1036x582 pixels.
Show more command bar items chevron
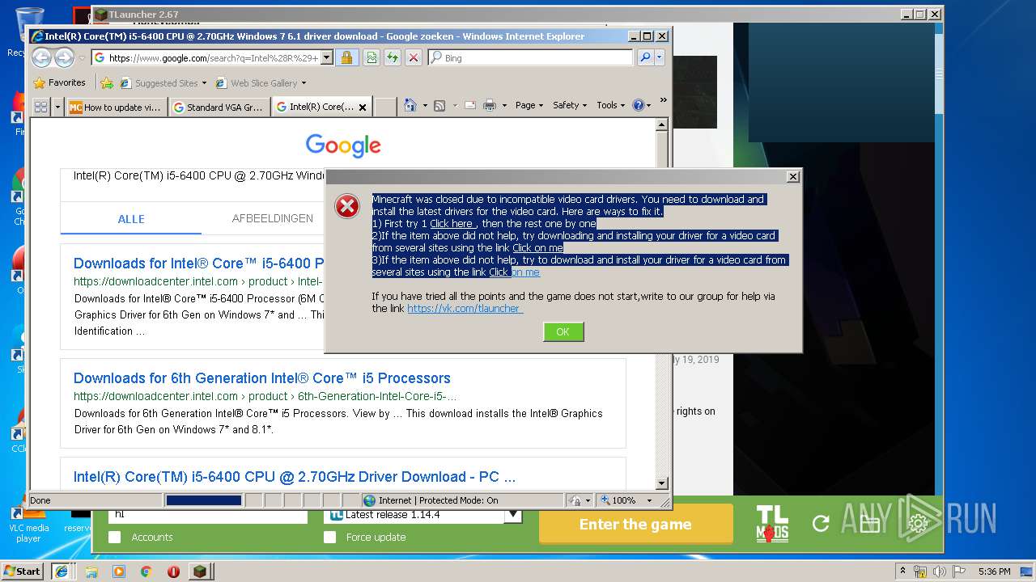click(663, 100)
